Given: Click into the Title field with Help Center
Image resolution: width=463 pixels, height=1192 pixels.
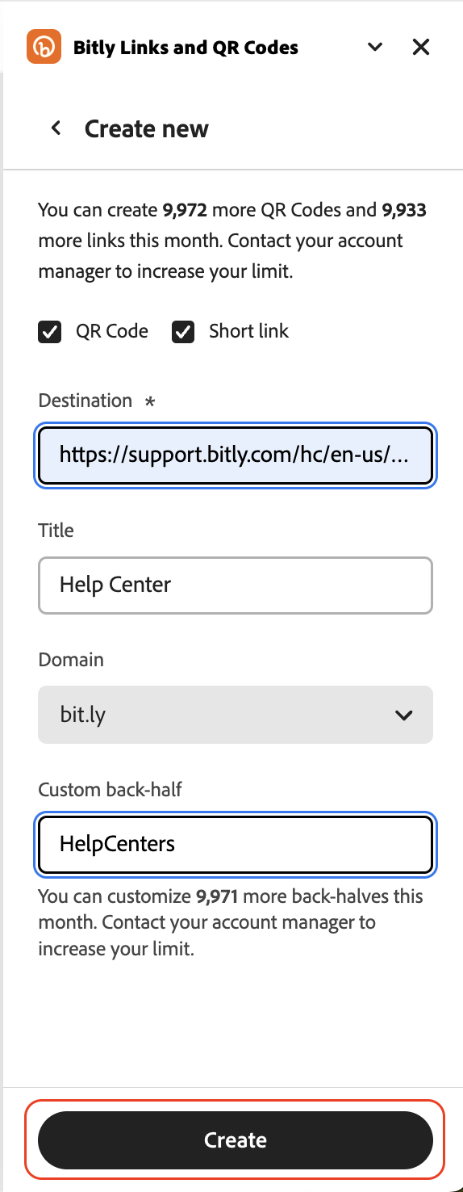Looking at the screenshot, I should [x=236, y=585].
